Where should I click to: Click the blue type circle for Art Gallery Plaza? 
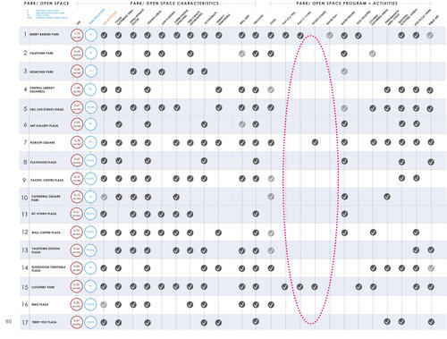click(x=91, y=124)
